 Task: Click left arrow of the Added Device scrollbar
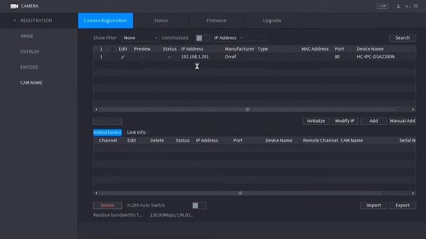point(96,193)
